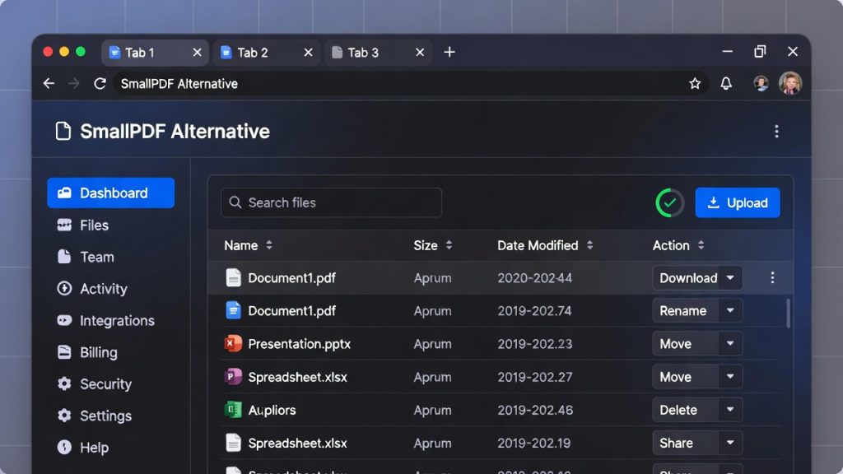Click the Upload button
The image size is (843, 474).
(x=737, y=202)
